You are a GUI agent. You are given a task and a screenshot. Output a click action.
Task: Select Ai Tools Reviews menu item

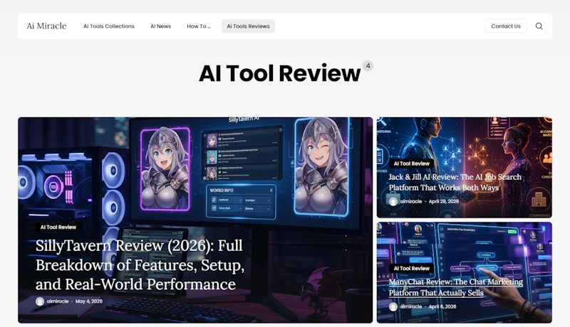click(x=248, y=26)
